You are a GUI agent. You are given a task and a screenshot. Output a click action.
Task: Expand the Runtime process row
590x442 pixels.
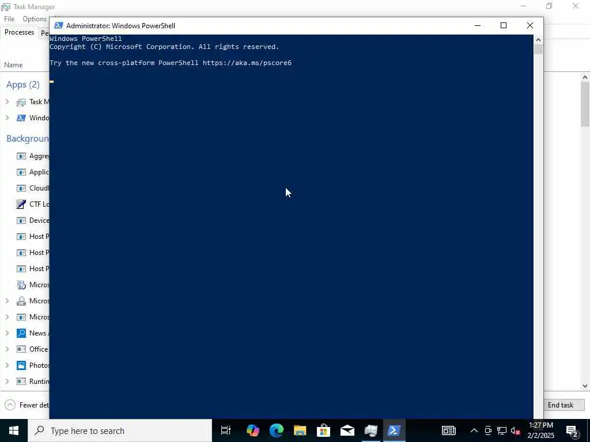7,382
